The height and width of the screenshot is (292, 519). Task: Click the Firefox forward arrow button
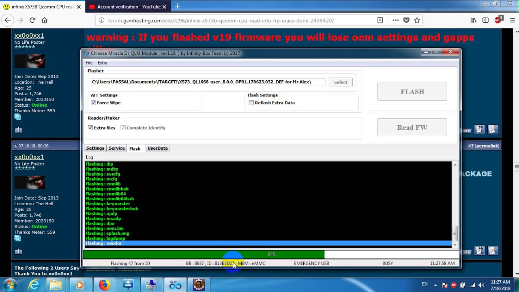tap(20, 20)
